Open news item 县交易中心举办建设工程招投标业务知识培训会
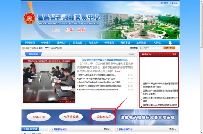This screenshot has height=134, width=203. [99, 90]
